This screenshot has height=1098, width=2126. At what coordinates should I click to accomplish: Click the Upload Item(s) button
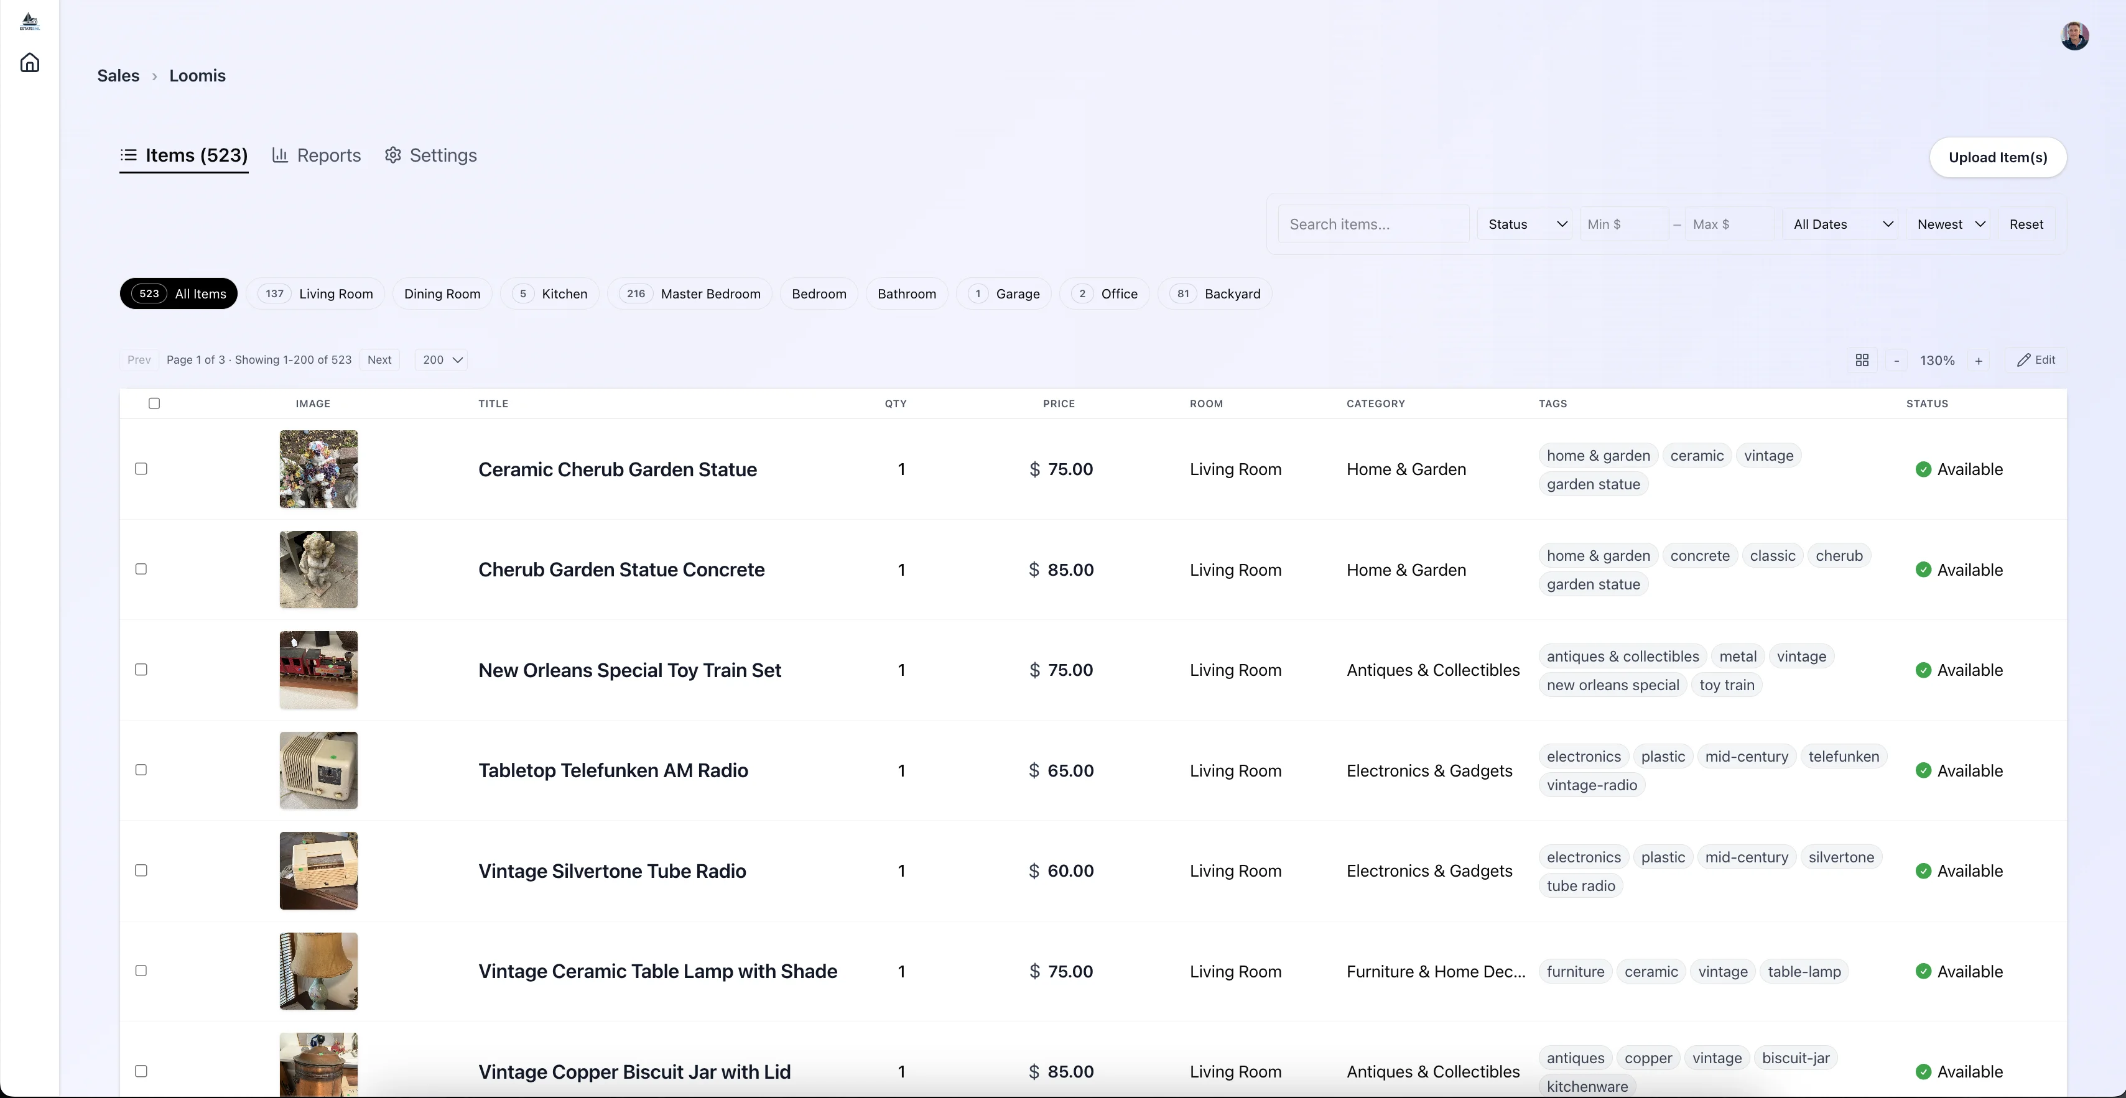[x=1997, y=157]
